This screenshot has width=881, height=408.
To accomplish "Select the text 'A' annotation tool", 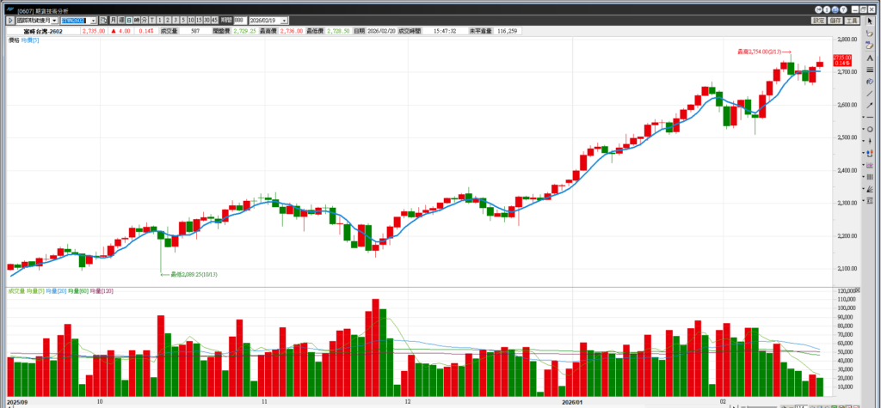I will point(870,58).
